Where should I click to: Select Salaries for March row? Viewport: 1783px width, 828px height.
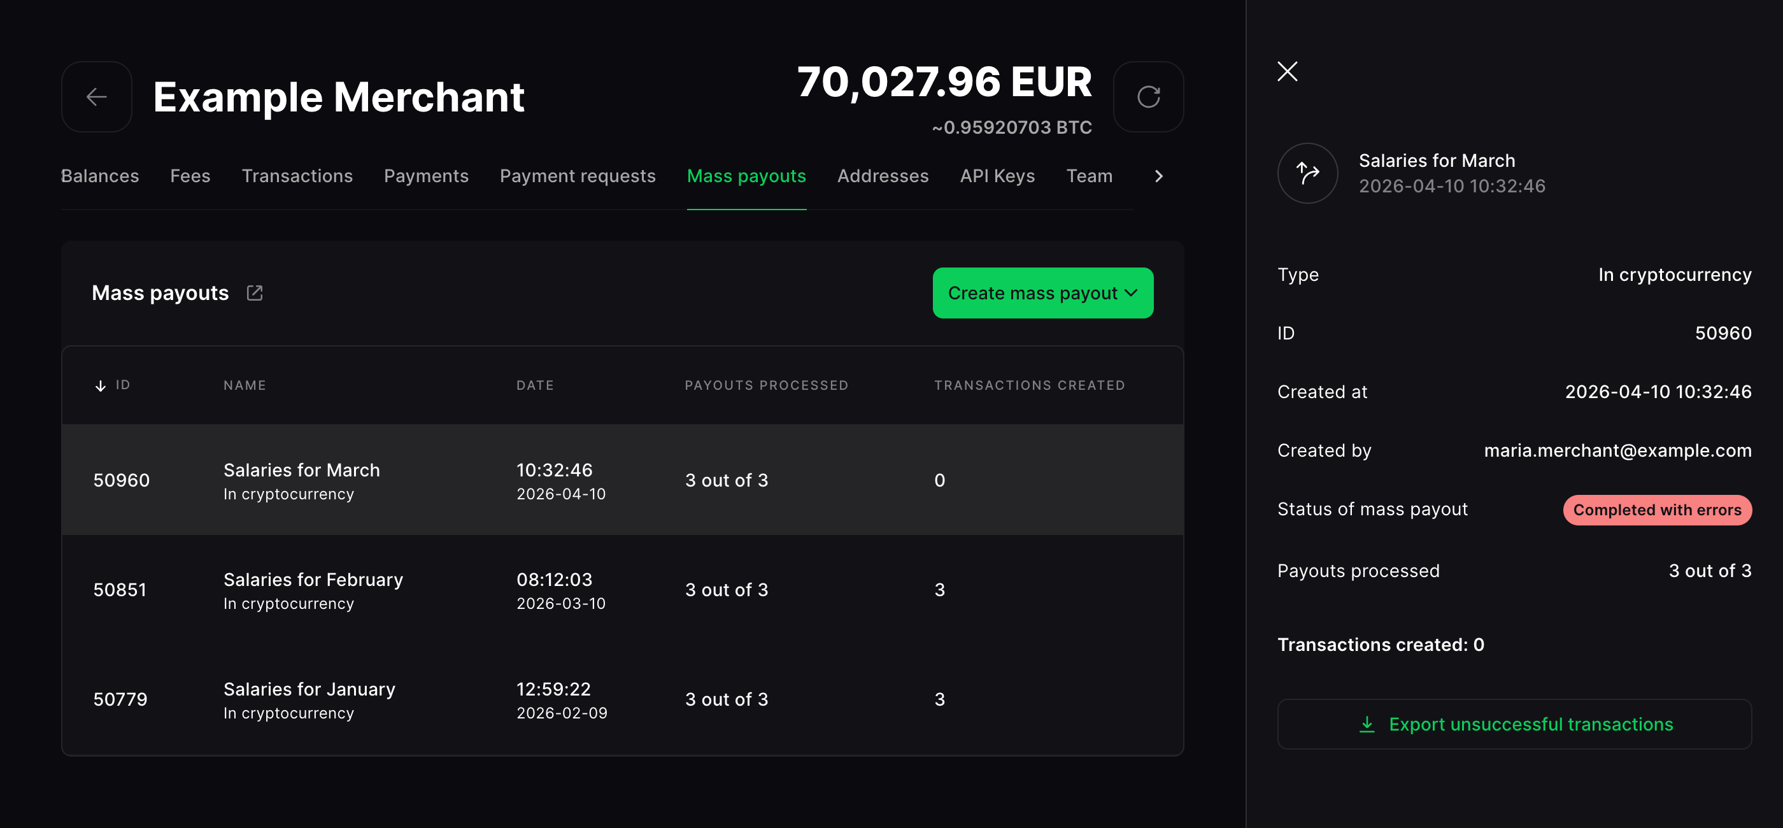[622, 480]
